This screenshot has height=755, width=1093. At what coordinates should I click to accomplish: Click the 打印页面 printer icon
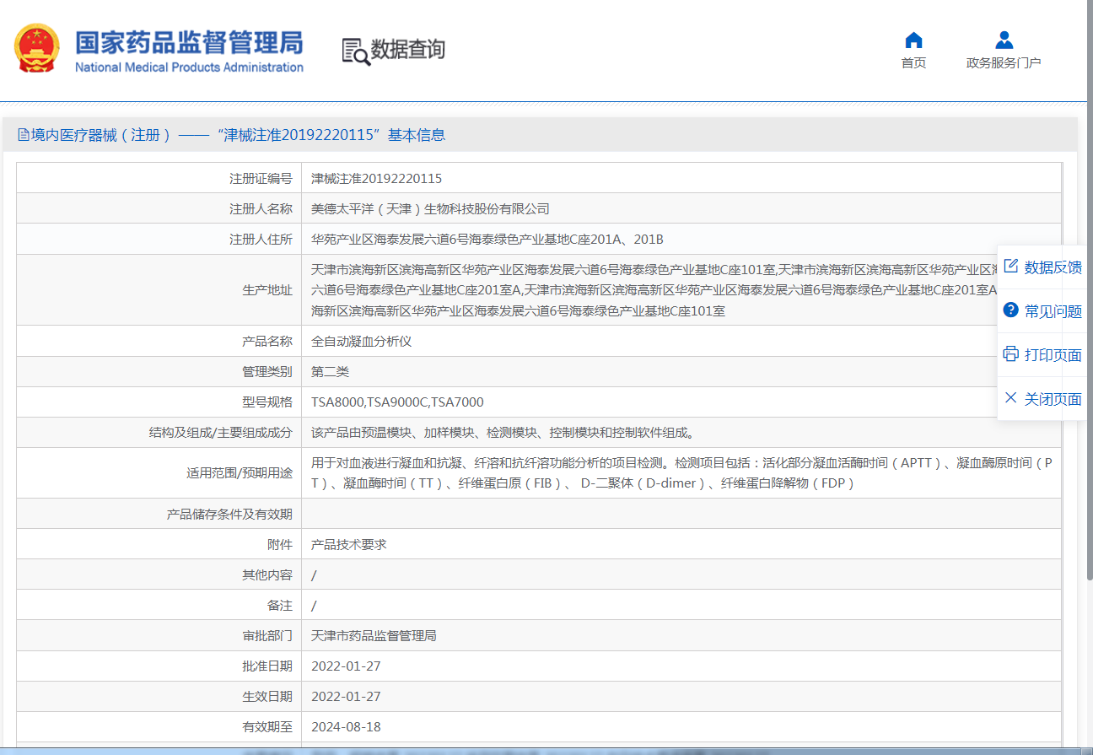pos(1010,354)
